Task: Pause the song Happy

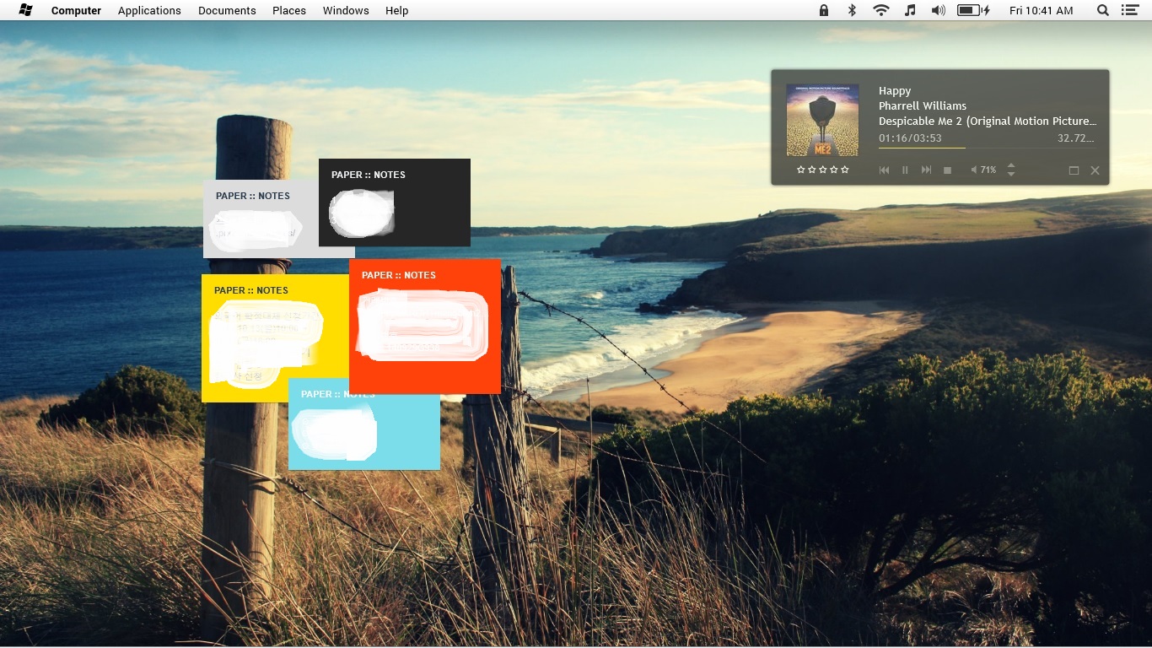Action: coord(905,170)
